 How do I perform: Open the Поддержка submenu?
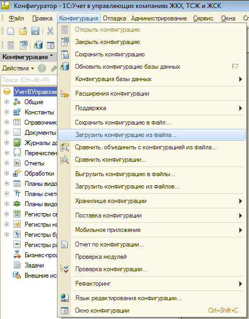coord(152,108)
